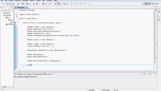Switch to the Java EE perspective
161x91 pixels.
[155, 4]
